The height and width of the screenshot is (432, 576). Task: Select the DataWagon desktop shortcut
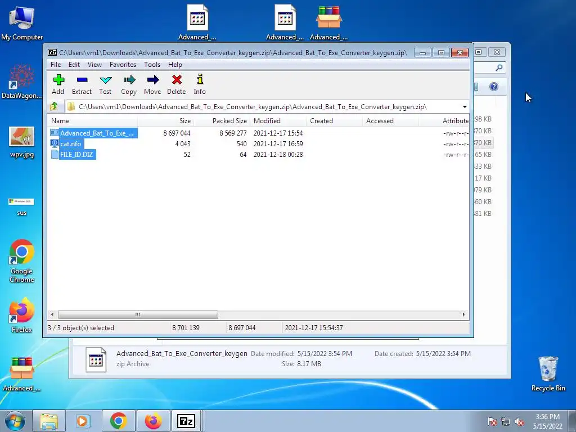coord(22,82)
